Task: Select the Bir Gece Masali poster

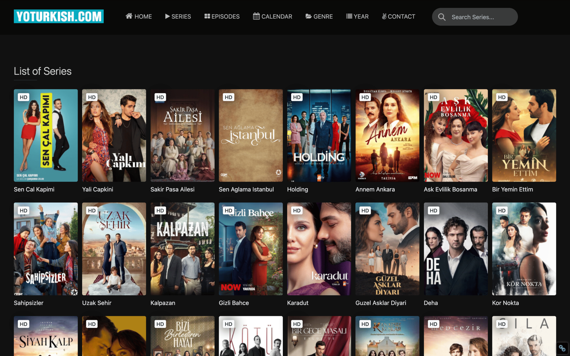Action: 319,336
